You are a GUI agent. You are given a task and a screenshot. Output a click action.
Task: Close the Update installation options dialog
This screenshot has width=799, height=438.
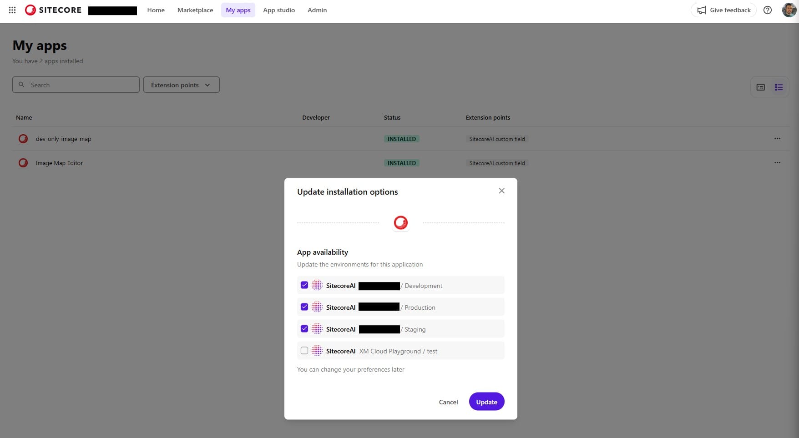(501, 191)
